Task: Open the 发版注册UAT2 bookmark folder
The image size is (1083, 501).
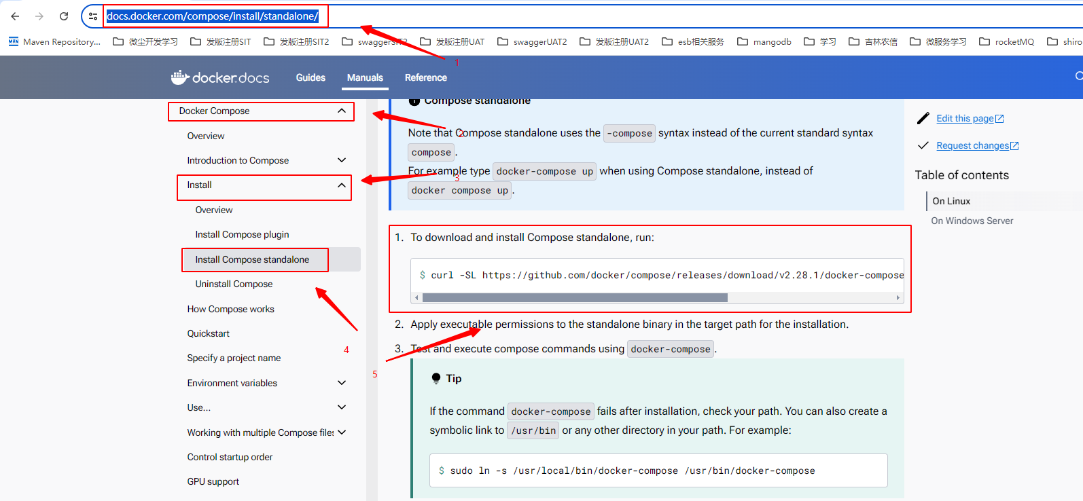Action: (614, 41)
